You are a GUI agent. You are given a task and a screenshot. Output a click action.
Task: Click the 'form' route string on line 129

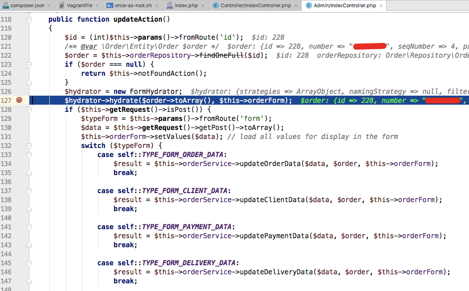coord(251,119)
